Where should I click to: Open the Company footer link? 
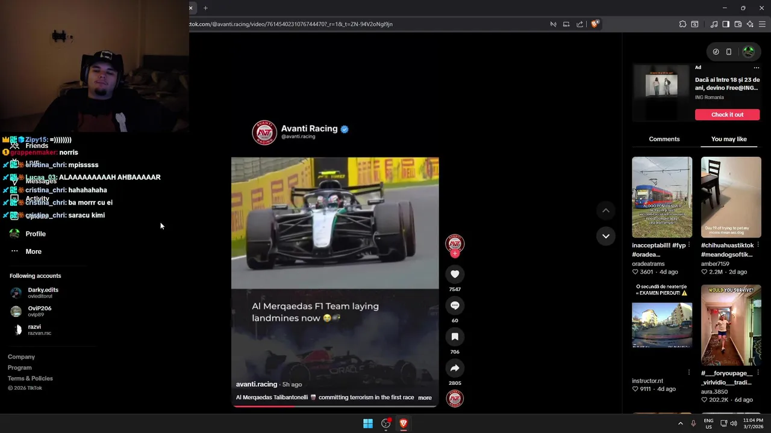pyautogui.click(x=21, y=357)
